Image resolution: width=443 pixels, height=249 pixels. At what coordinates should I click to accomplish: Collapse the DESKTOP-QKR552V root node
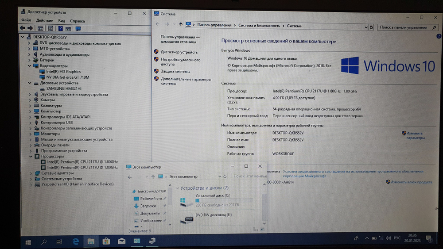tap(23, 37)
